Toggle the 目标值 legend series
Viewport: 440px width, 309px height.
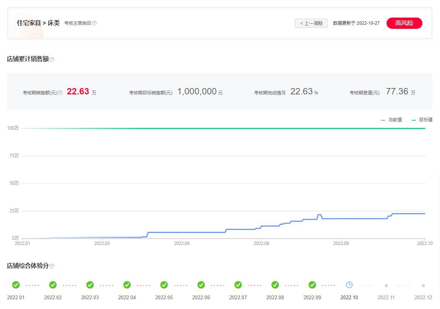pos(422,120)
